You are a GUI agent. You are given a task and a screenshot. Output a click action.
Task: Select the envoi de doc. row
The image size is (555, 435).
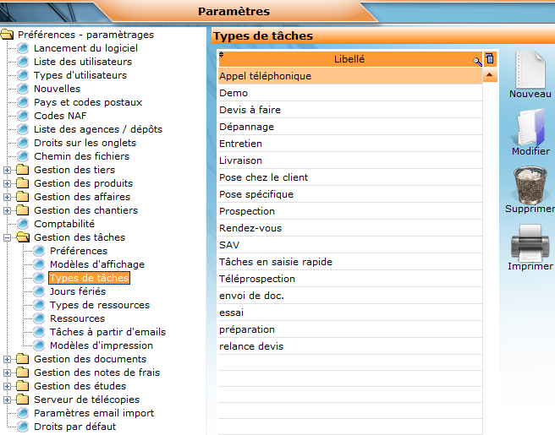[350, 296]
